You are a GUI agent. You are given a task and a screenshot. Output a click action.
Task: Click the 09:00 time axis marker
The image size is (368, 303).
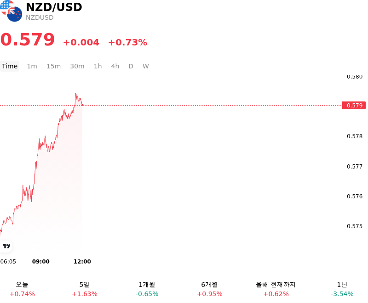(41, 262)
